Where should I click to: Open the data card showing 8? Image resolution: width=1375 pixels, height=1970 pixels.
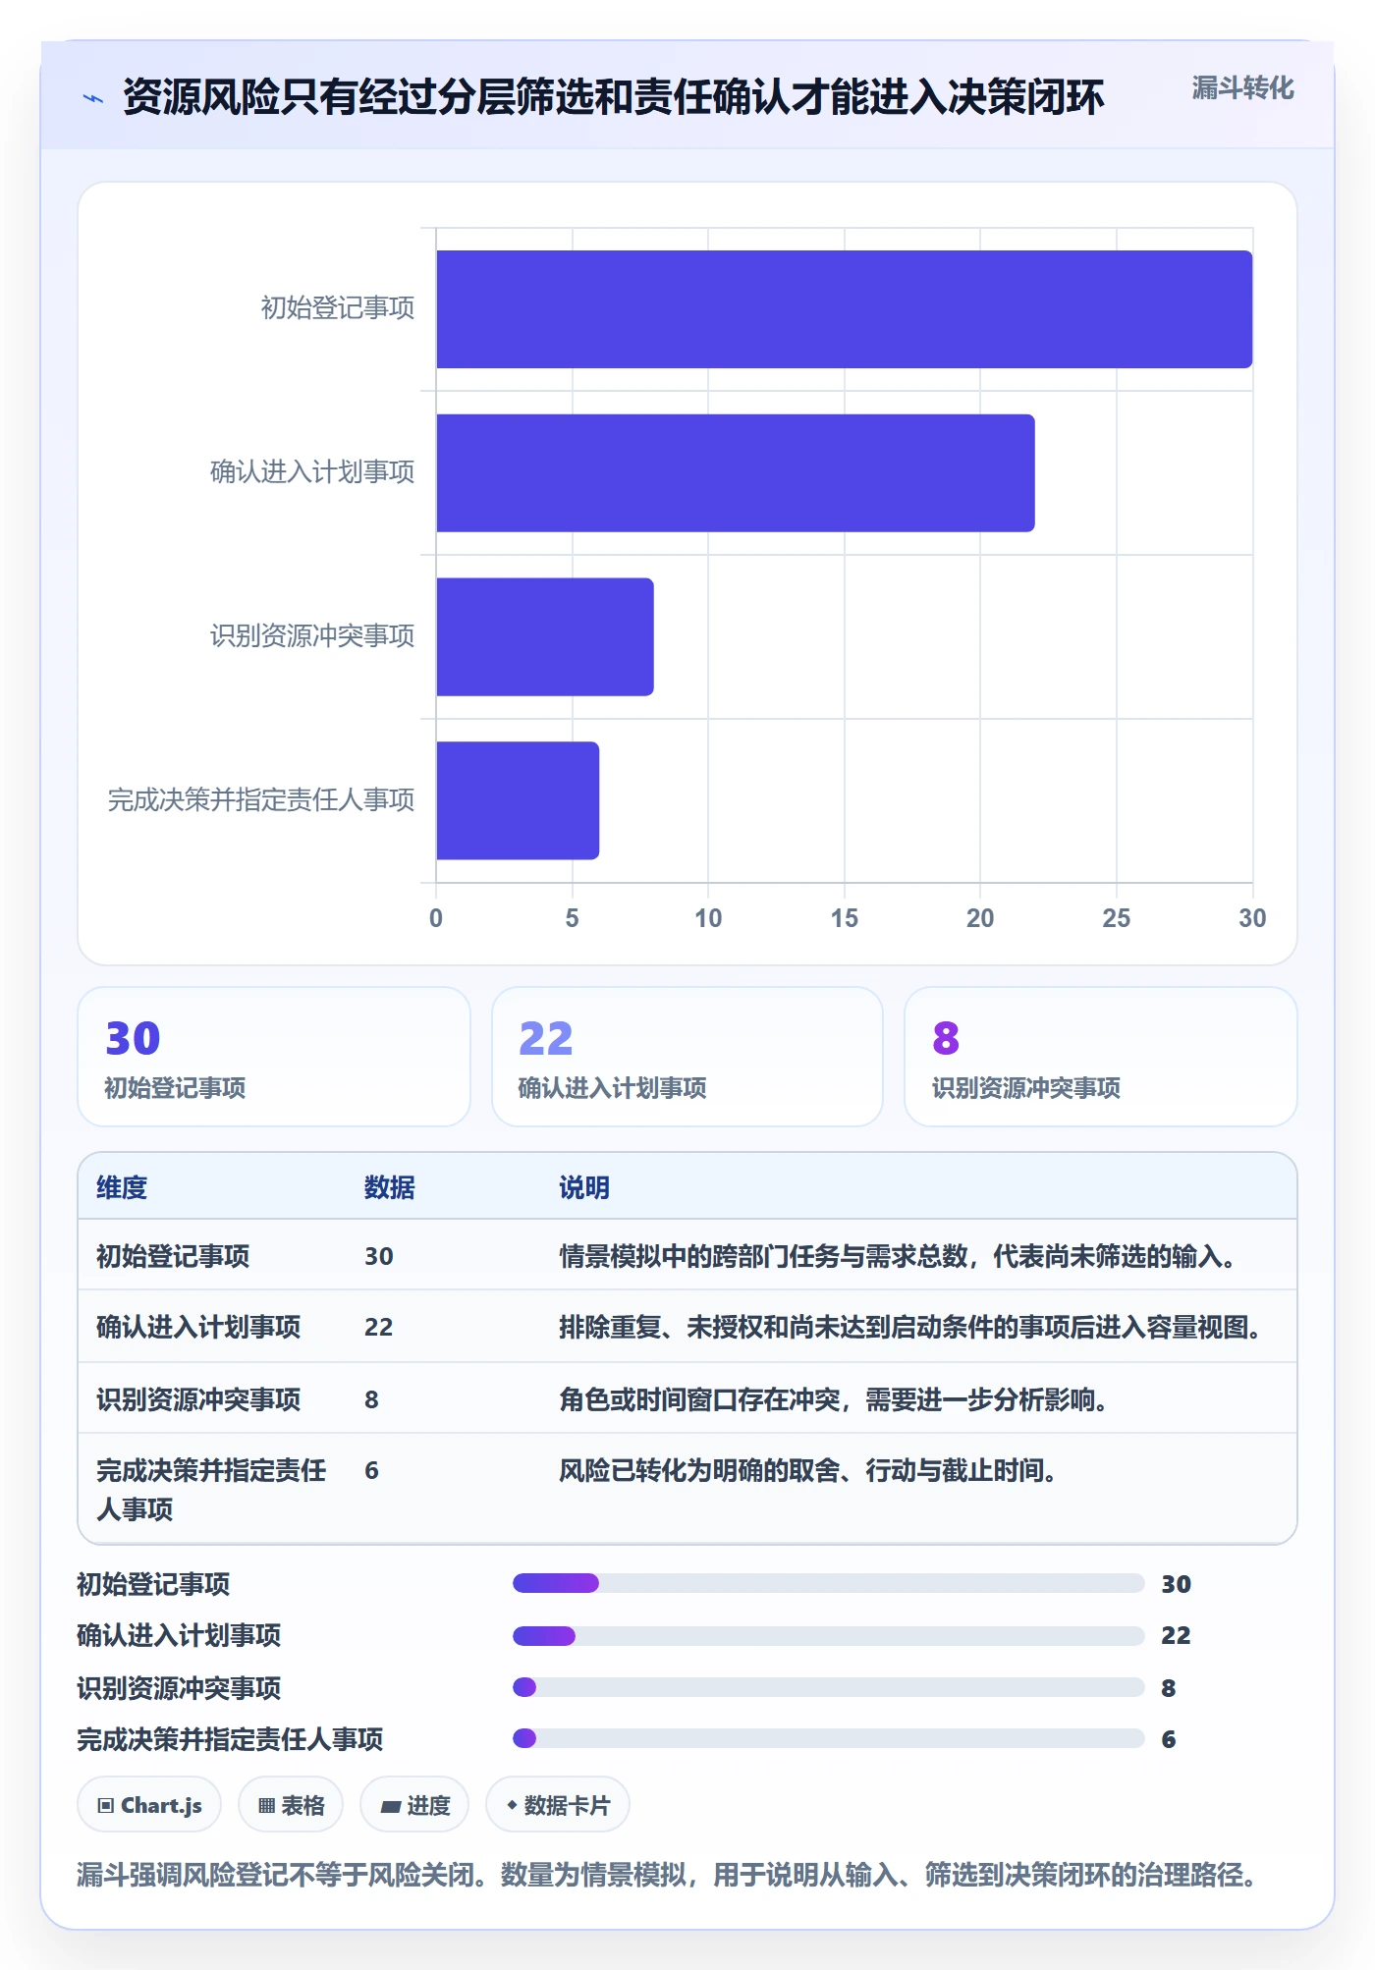click(x=1101, y=1057)
